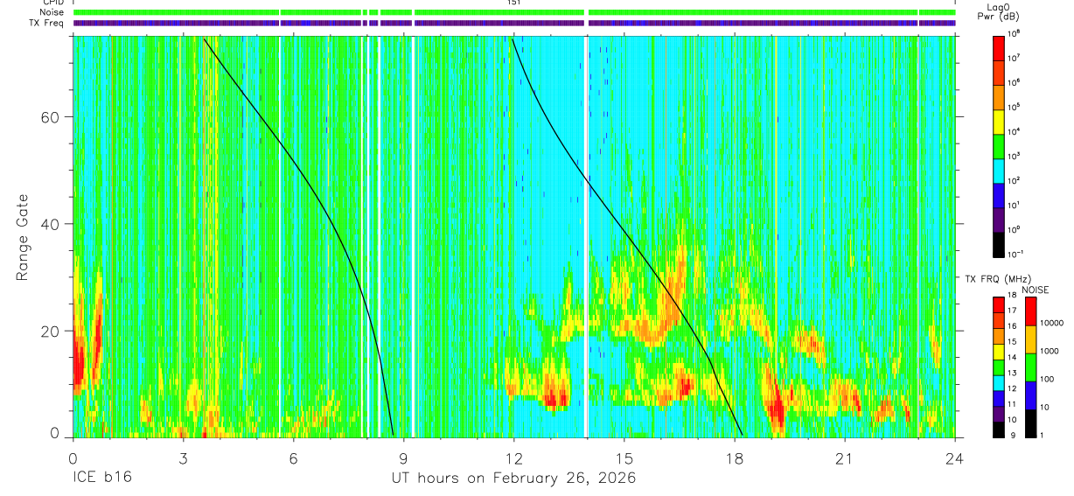Click the y-axis tick label '20'

pyautogui.click(x=51, y=331)
